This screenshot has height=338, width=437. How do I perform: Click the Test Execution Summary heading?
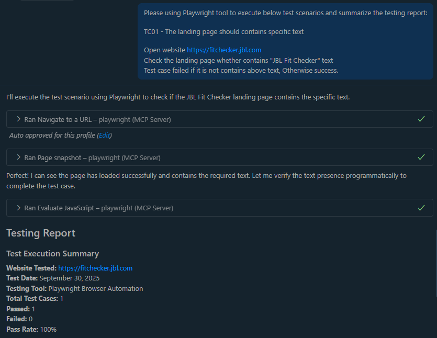click(52, 254)
